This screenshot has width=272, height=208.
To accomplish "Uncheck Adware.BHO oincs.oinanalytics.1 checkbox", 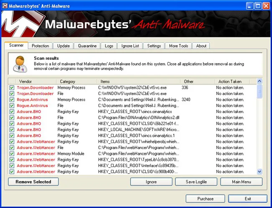I will click(x=12, y=136).
